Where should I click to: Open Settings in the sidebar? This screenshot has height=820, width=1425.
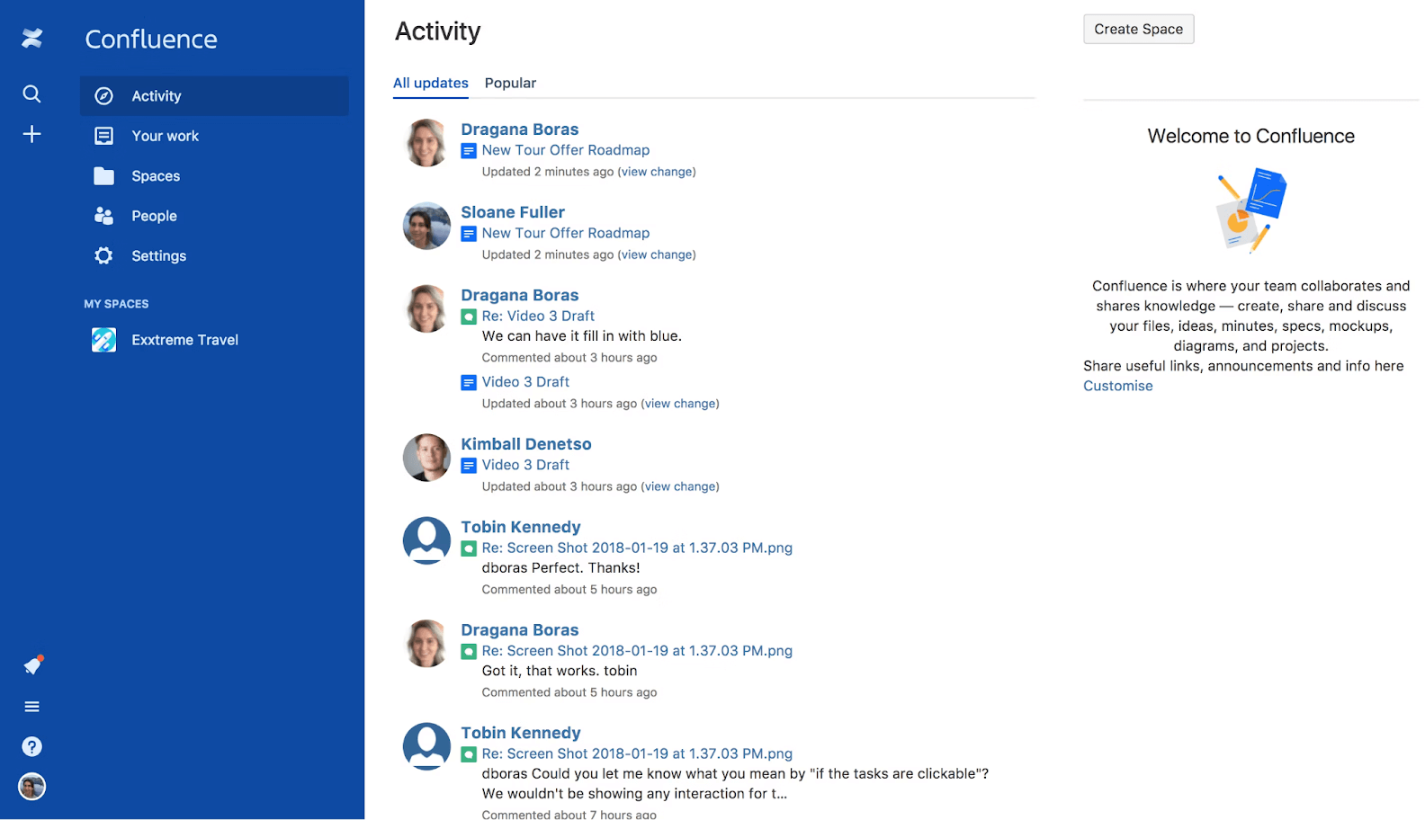click(x=214, y=255)
